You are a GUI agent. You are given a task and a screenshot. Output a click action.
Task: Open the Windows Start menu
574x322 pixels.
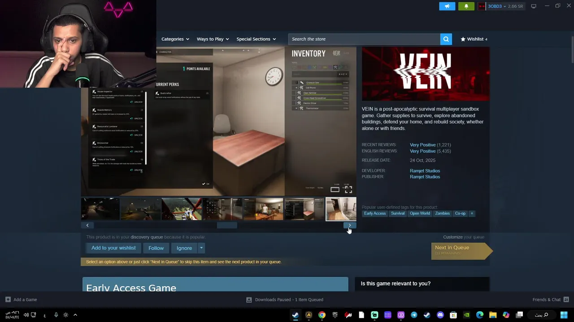click(564, 315)
